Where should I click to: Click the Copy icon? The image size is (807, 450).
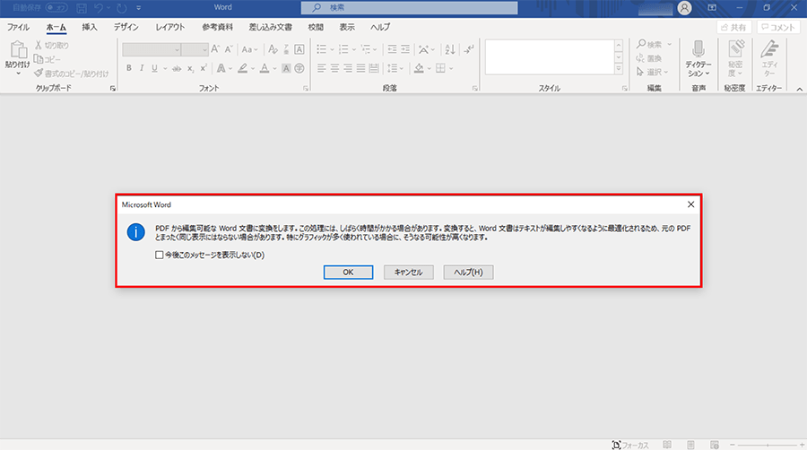click(38, 59)
